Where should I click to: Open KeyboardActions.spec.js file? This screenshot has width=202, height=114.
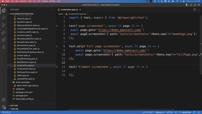[x=28, y=25]
